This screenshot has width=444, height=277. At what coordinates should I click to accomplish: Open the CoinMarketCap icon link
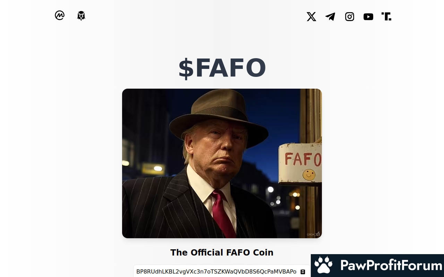pos(60,15)
